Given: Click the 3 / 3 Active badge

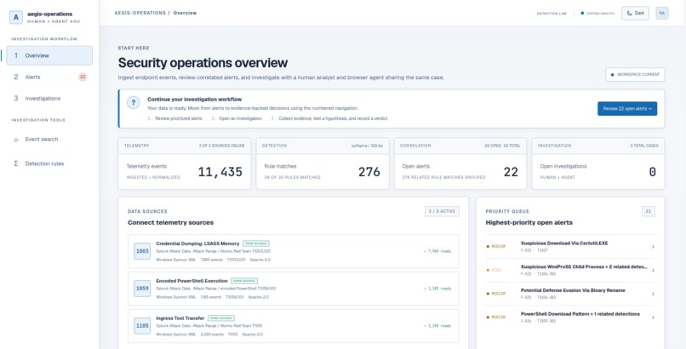Looking at the screenshot, I should click(x=442, y=211).
